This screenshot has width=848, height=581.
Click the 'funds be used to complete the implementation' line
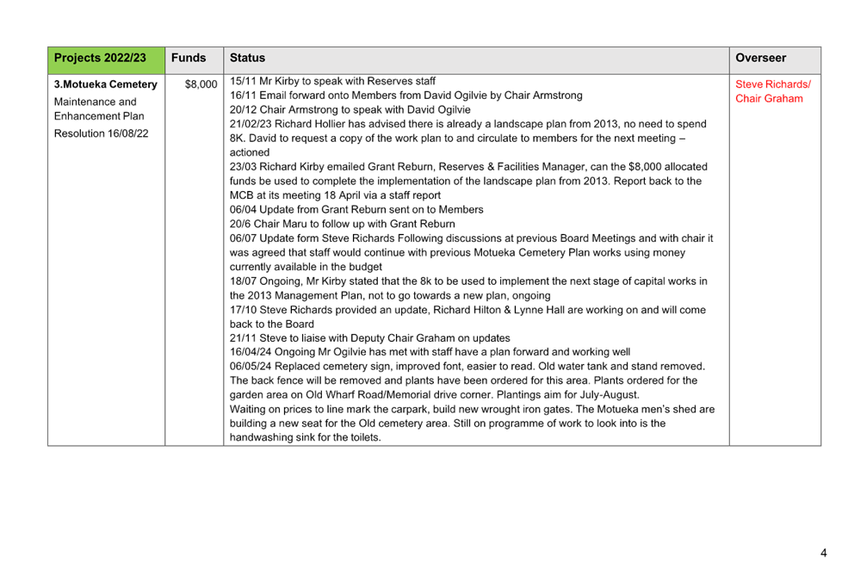[466, 181]
